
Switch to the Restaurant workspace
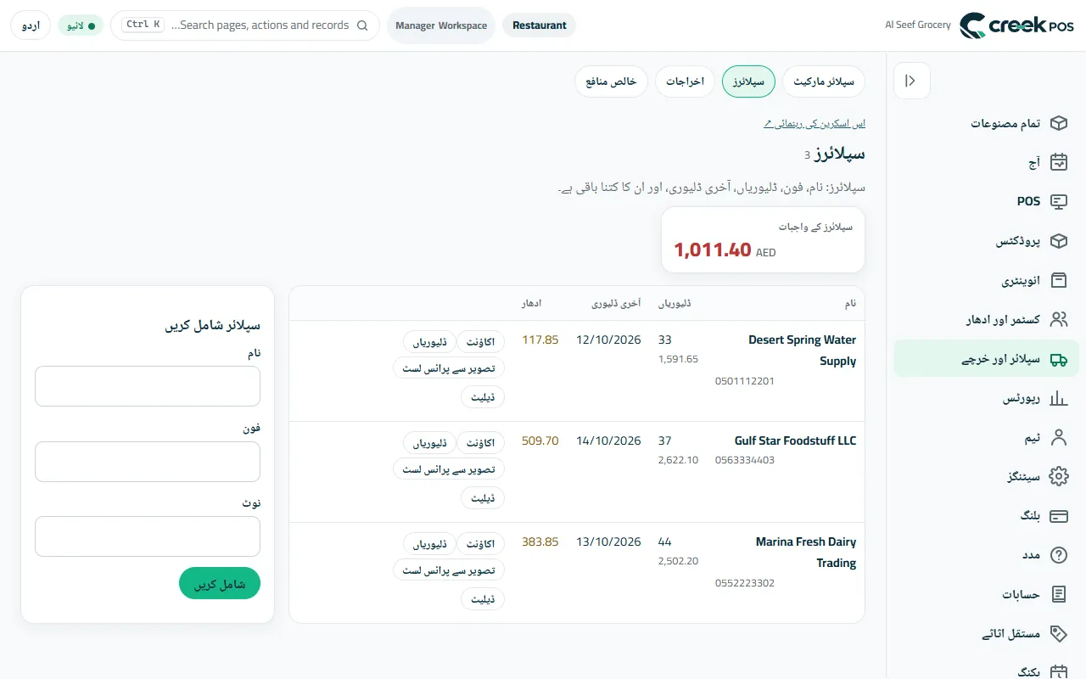tap(540, 25)
